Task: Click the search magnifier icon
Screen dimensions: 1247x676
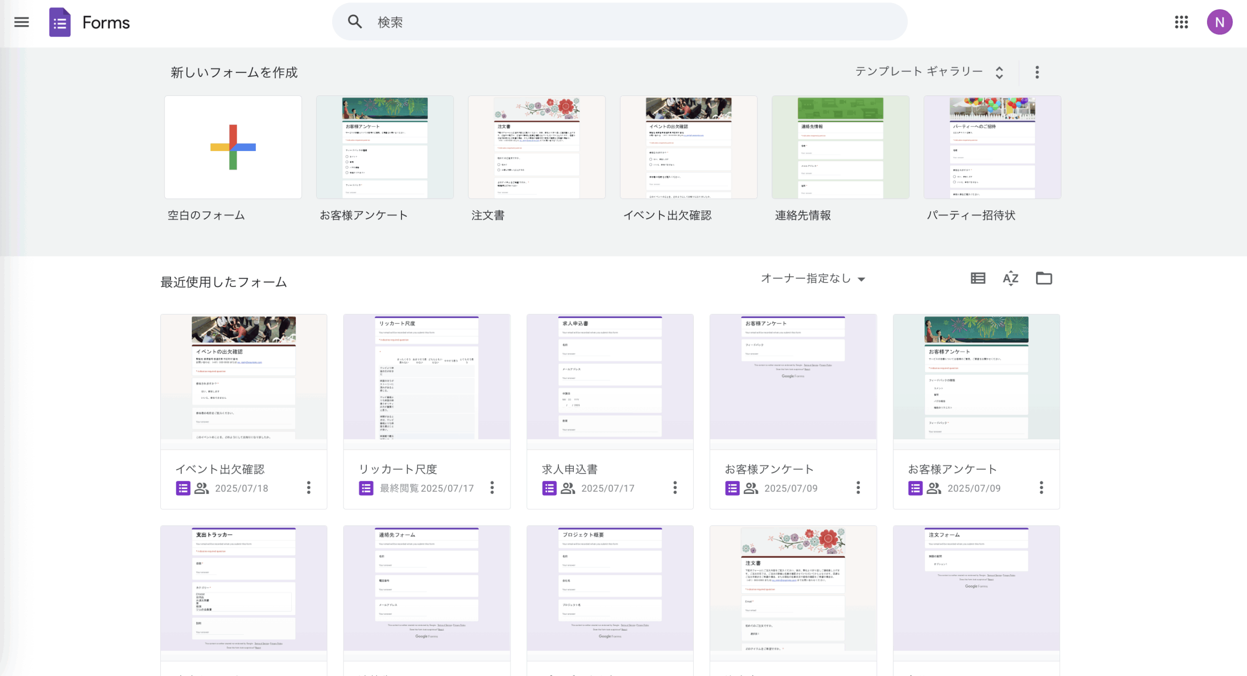Action: coord(355,21)
